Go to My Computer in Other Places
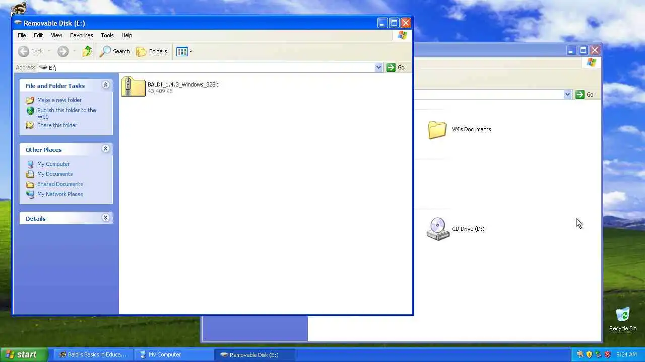This screenshot has height=362, width=645. [53, 164]
